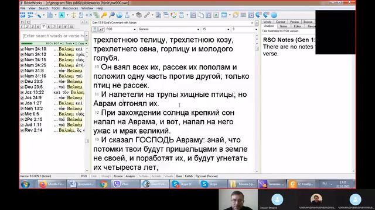The image size is (375, 210).
Task: Click the first blue speech bubble icon
Action: [258, 15]
